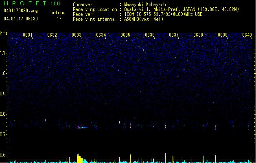Click the 0635 time marker
The image size is (256, 163).
click(125, 35)
